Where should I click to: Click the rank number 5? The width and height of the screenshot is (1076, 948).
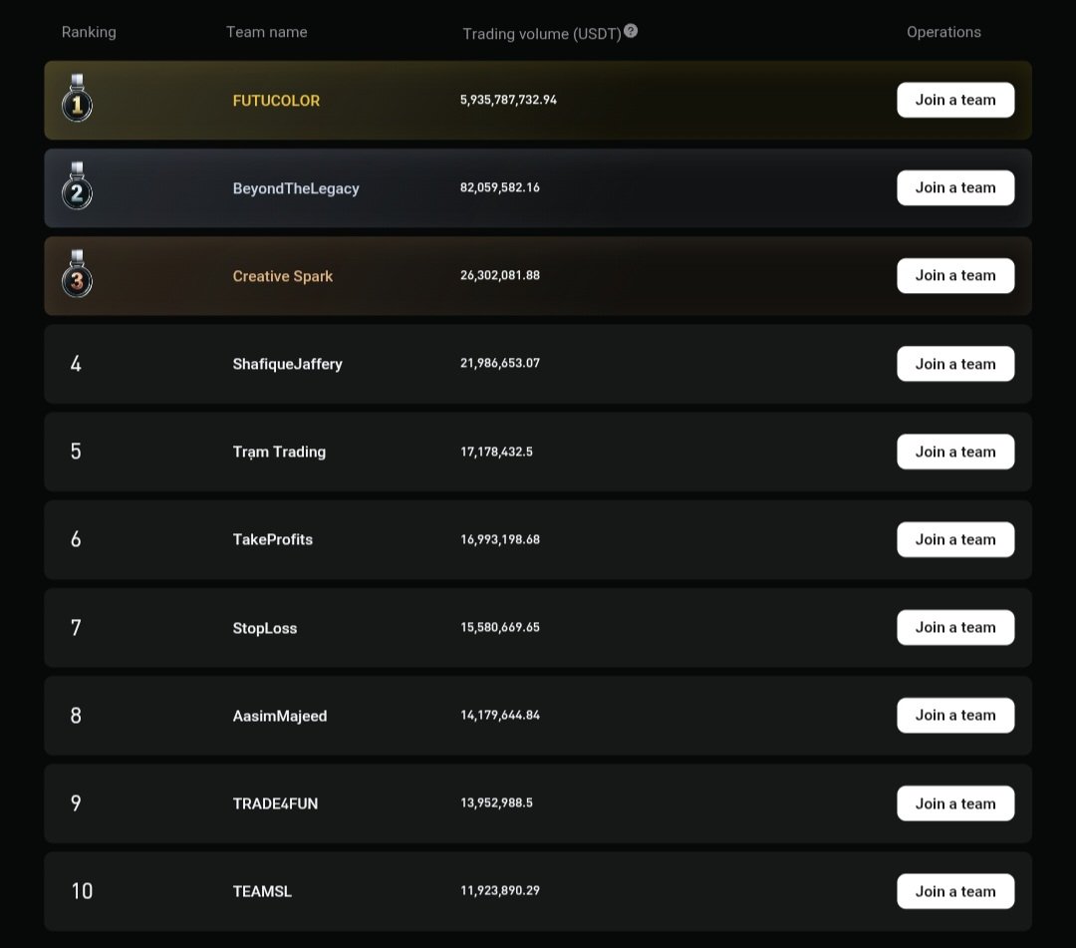(76, 451)
